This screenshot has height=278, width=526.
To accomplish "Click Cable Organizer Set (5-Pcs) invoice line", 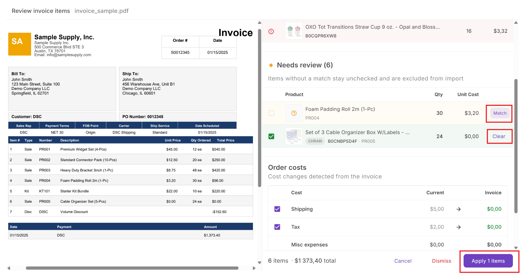I will point(130,201).
